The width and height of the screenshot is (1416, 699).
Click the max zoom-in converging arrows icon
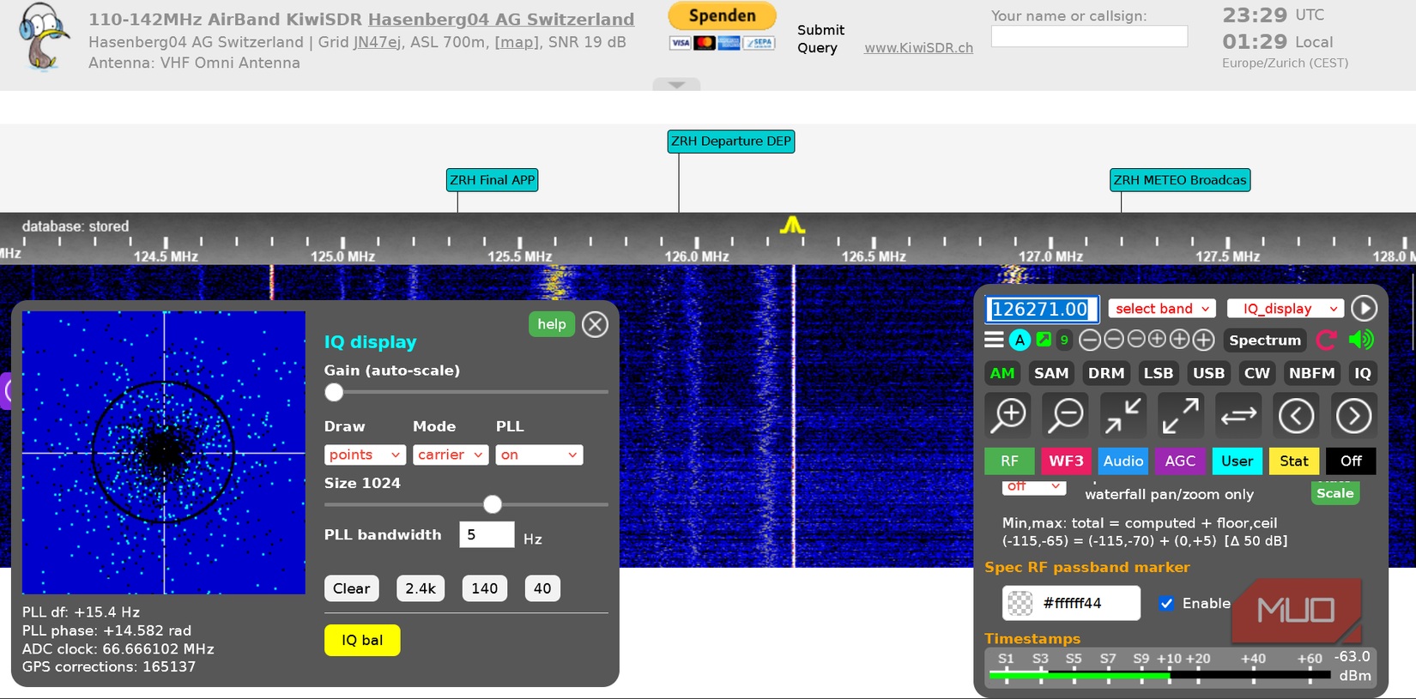[1123, 415]
